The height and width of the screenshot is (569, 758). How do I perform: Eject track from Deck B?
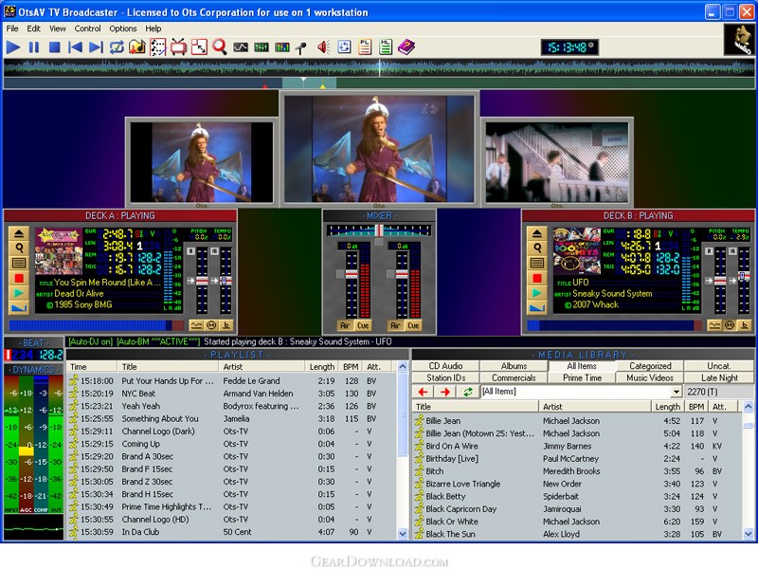click(x=537, y=233)
